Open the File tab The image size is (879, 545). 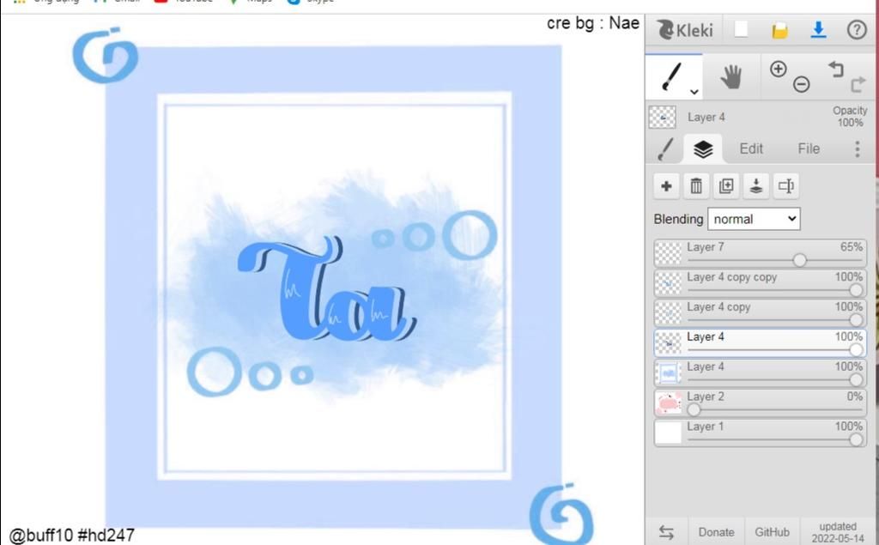(809, 148)
